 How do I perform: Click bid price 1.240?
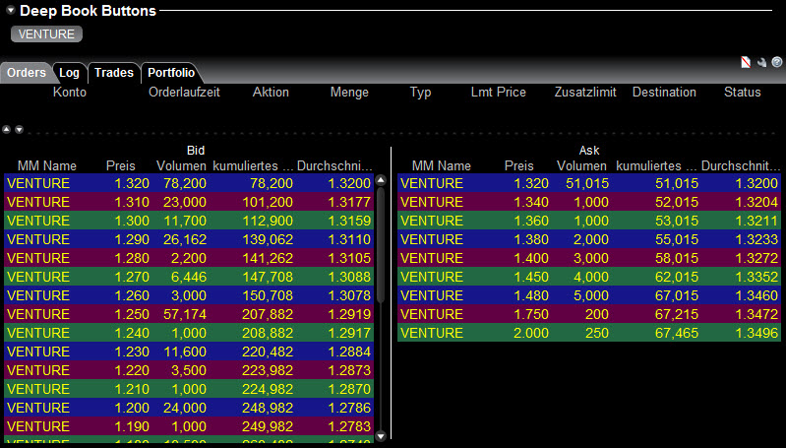pos(132,333)
